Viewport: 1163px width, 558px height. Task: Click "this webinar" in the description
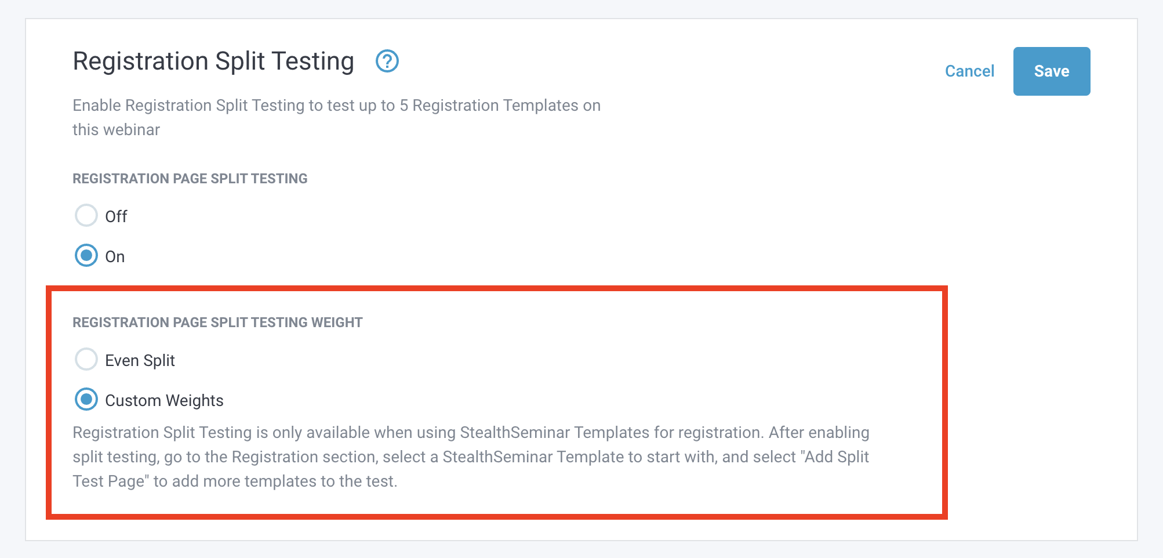click(x=116, y=130)
